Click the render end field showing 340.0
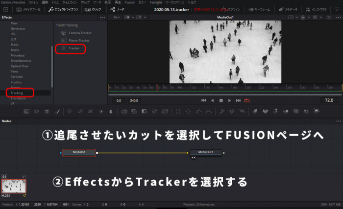This screenshot has height=209, width=343. coord(134,100)
